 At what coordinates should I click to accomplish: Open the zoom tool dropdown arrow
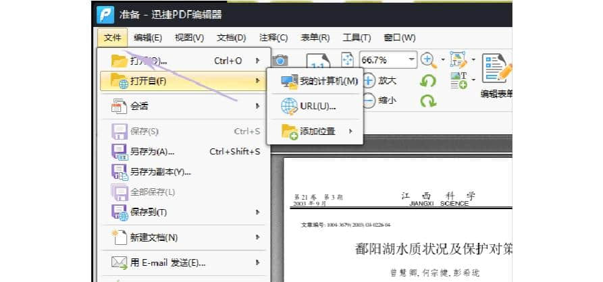(x=443, y=60)
